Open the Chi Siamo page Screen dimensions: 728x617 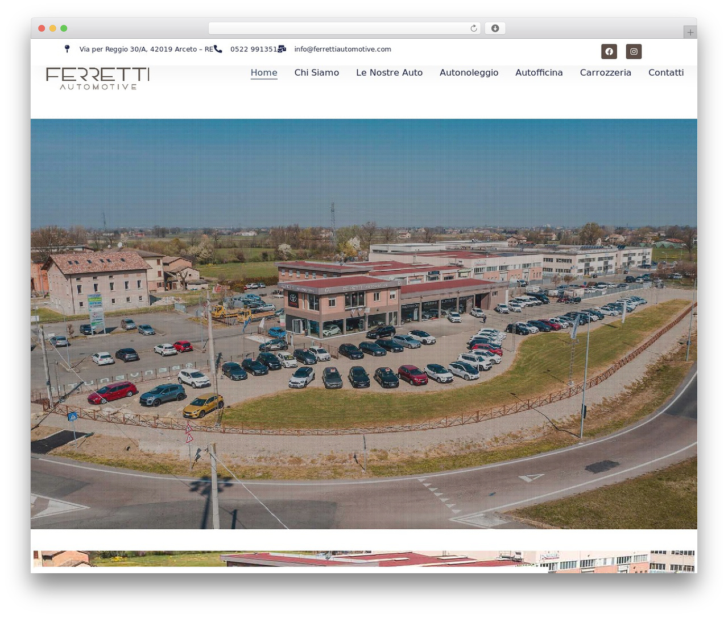point(317,72)
